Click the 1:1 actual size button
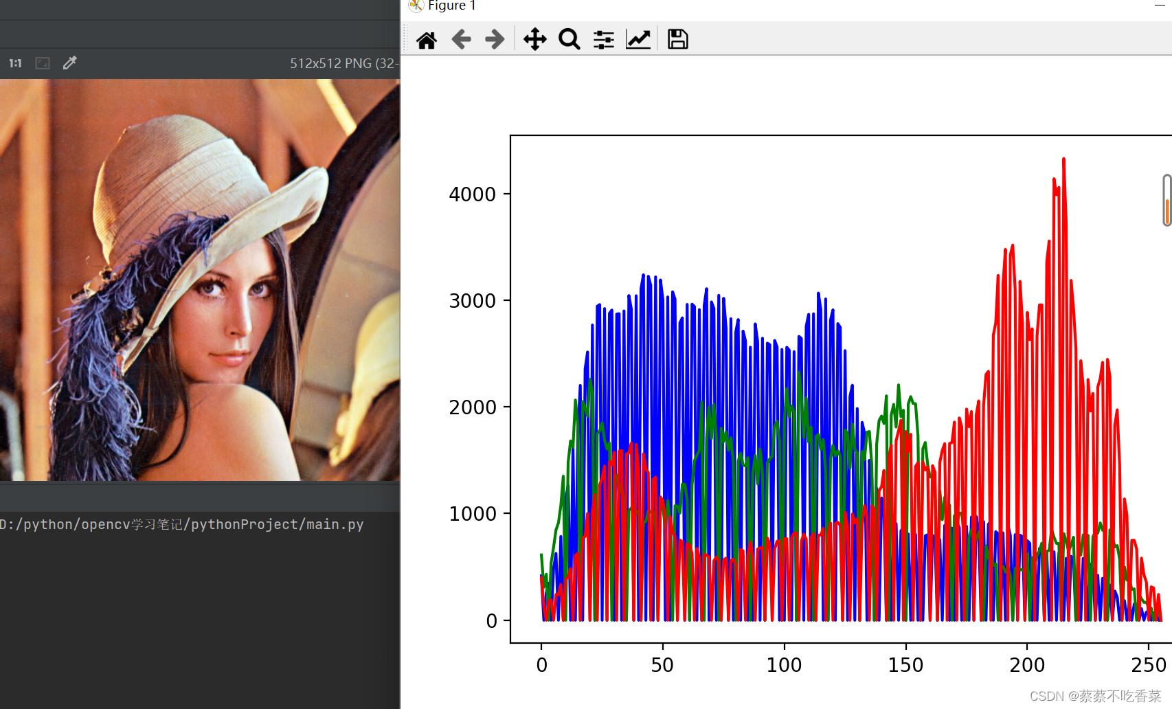Image resolution: width=1172 pixels, height=709 pixels. coord(15,63)
